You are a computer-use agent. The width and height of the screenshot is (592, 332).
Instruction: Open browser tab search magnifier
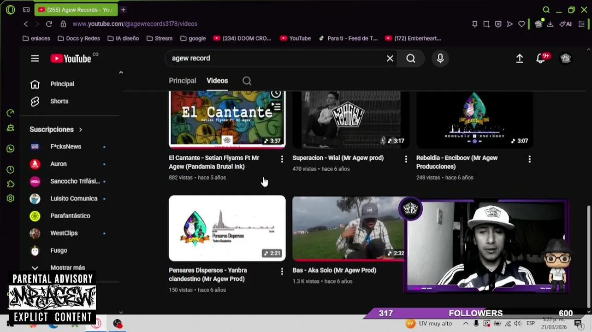[x=546, y=10]
